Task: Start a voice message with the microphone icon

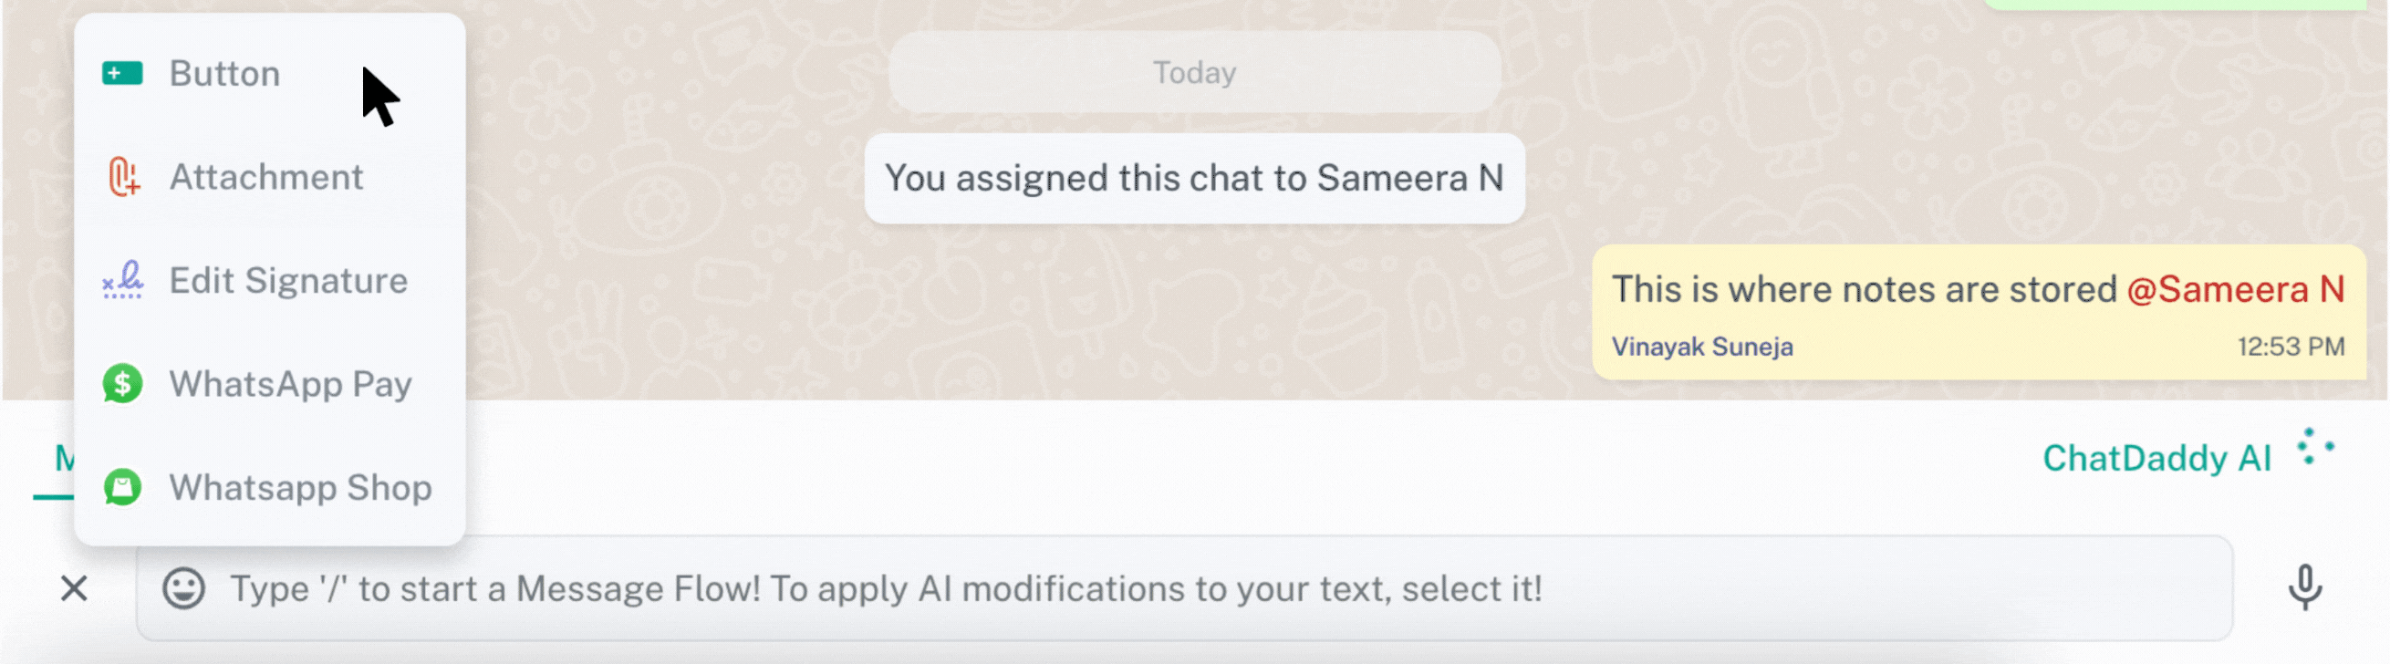Action: (x=2306, y=588)
